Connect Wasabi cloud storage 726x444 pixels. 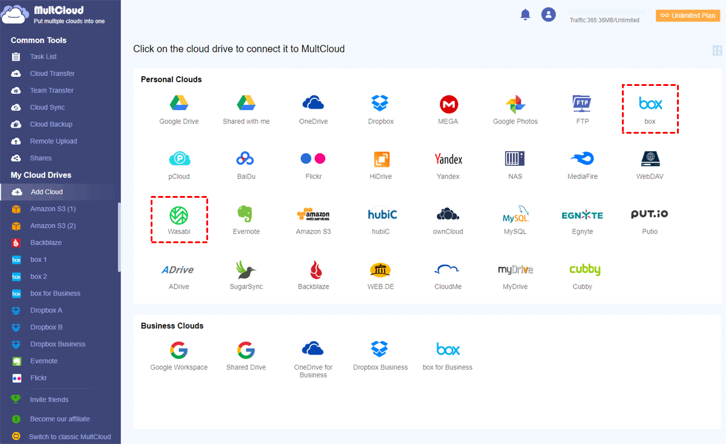[179, 220]
